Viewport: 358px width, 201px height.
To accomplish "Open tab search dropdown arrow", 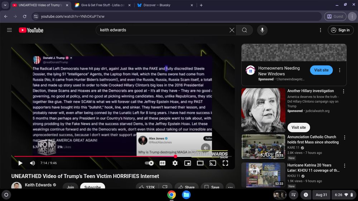I will pos(5,5).
